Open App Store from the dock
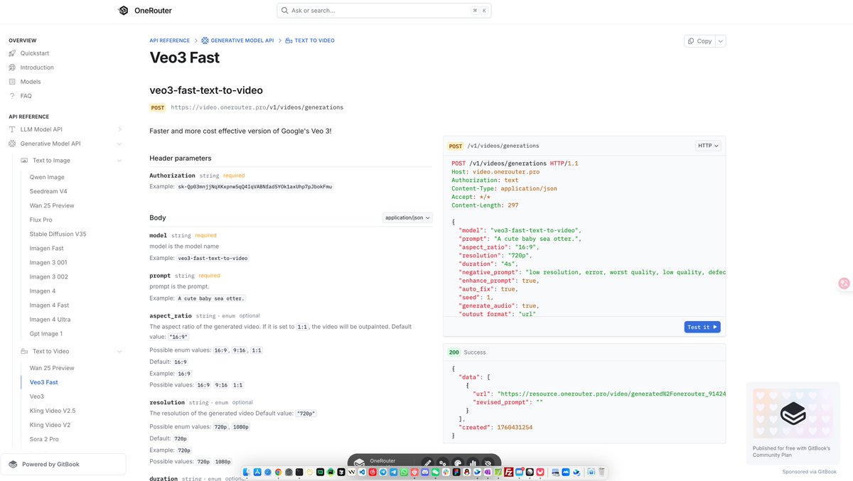Screen dimensions: 853x481 click(257, 472)
